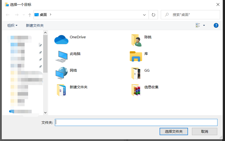
Task: Open recent locations dropdown arrow
Action: point(24,15)
